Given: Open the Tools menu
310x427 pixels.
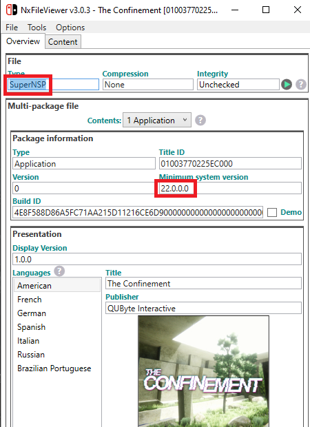Looking at the screenshot, I should coord(37,28).
